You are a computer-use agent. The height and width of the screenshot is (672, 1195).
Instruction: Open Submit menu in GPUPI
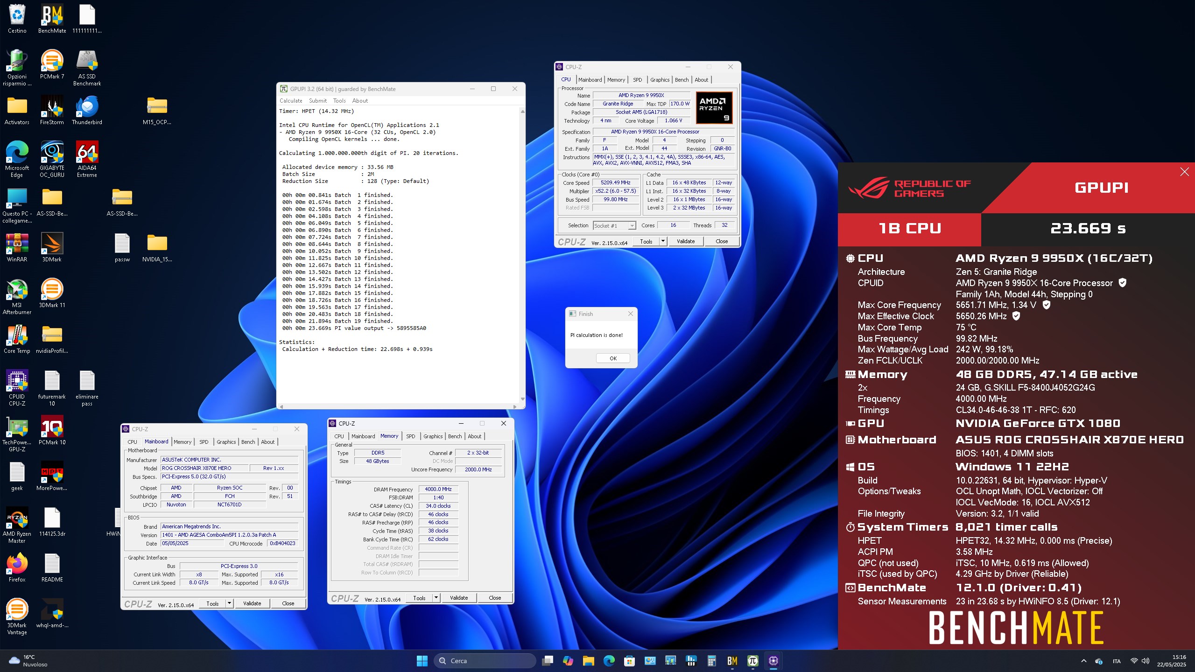(x=318, y=101)
